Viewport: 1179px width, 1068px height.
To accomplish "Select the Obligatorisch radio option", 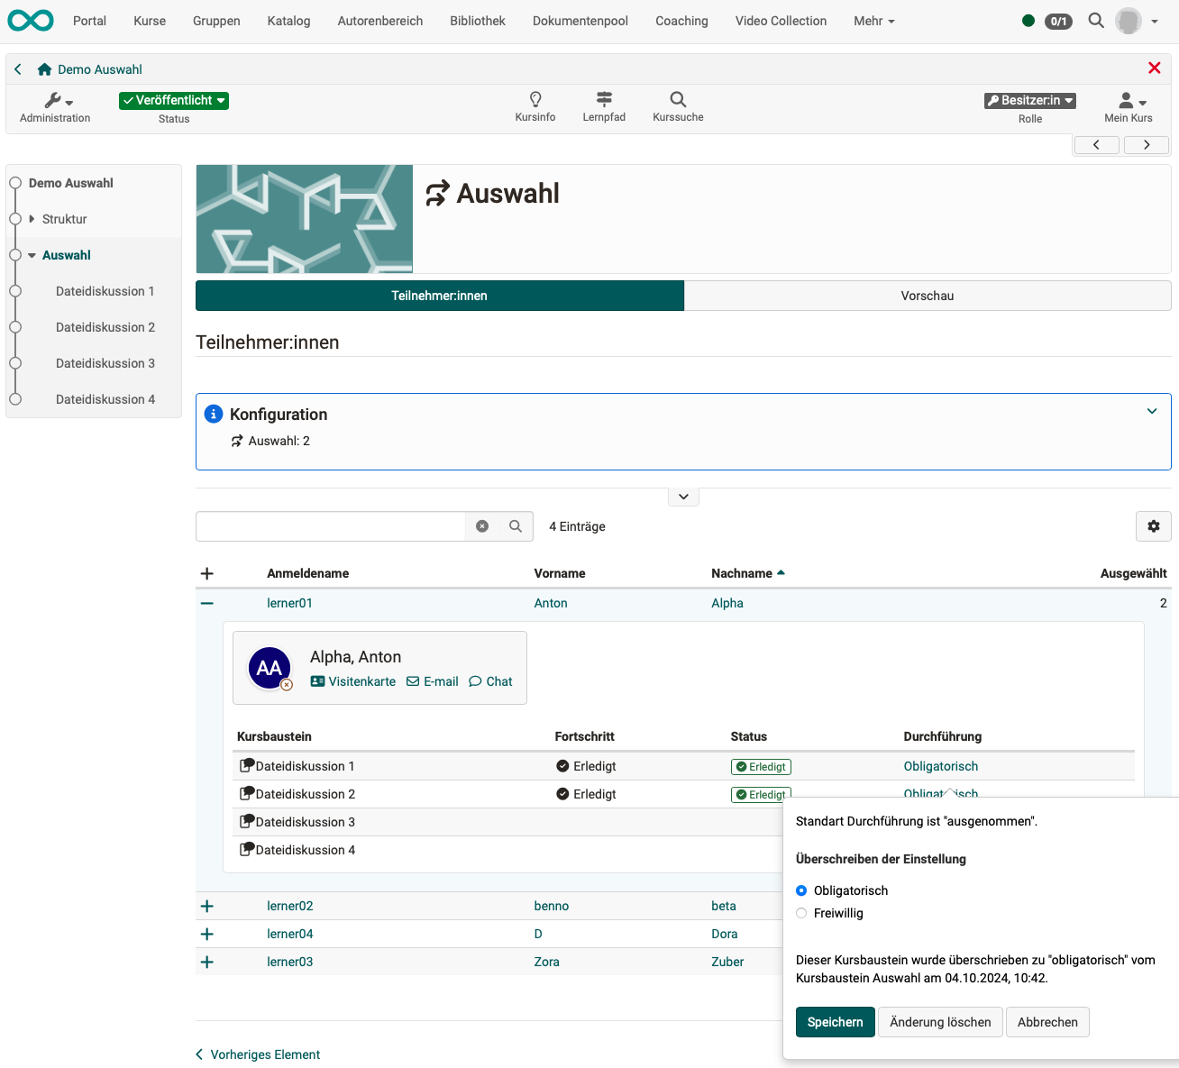I will click(801, 890).
